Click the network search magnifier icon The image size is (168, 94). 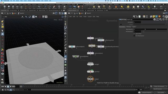[164, 16]
